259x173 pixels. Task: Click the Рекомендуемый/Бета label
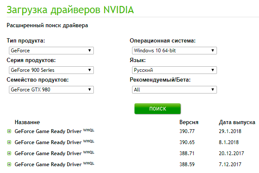[160, 80]
